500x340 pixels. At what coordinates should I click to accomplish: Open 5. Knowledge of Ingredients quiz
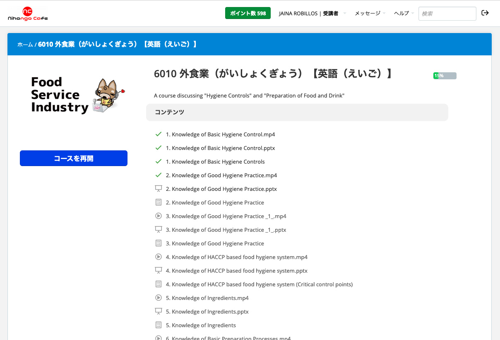(201, 325)
